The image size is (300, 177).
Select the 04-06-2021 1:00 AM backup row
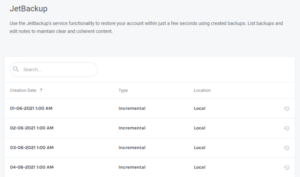pyautogui.click(x=150, y=167)
